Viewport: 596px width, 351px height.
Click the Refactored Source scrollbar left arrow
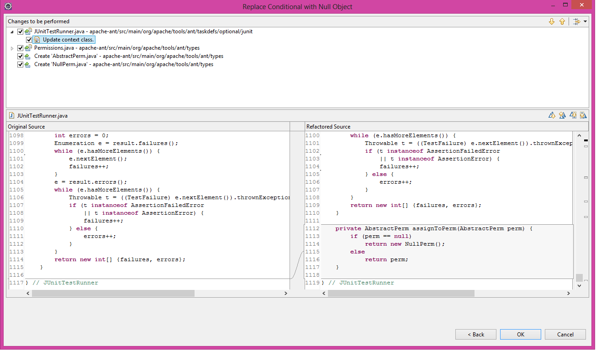pos(324,293)
